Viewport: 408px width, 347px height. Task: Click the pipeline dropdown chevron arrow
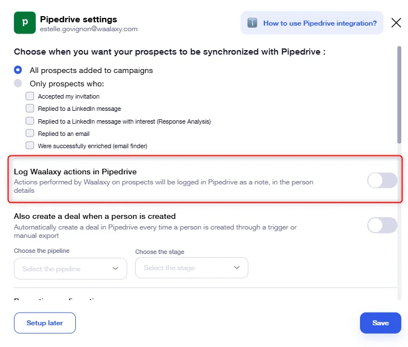[116, 268]
